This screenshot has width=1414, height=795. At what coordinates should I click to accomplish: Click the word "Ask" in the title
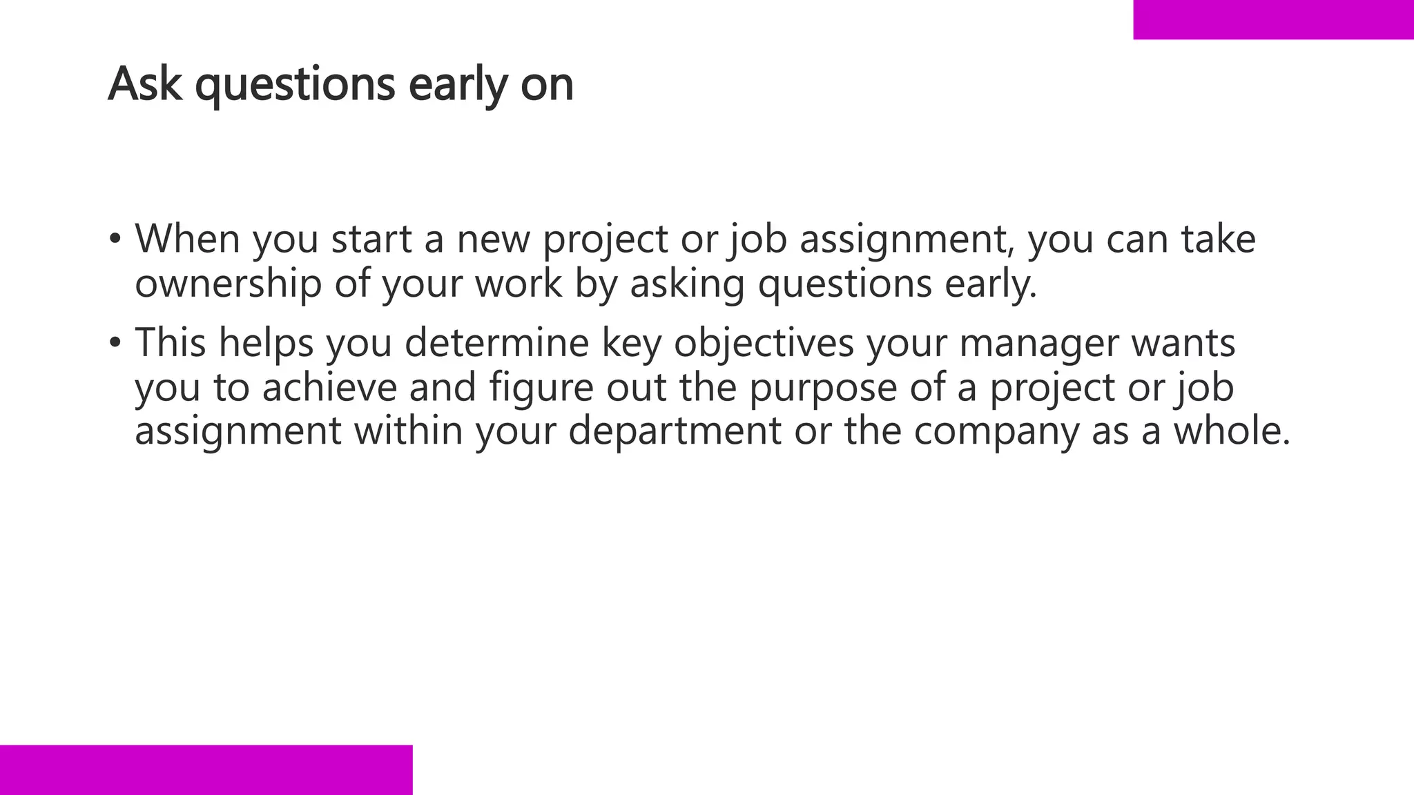145,84
